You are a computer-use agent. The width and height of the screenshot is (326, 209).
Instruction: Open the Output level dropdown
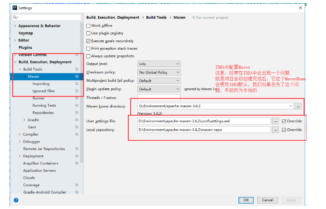click(x=159, y=64)
